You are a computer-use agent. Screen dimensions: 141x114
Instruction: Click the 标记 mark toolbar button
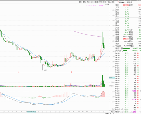point(105,2)
